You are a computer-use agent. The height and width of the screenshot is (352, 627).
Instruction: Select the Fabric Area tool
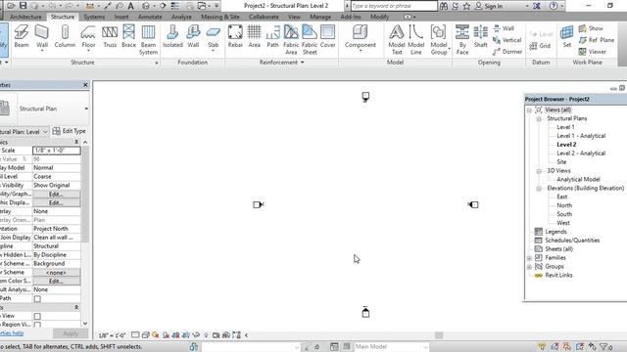coord(291,39)
